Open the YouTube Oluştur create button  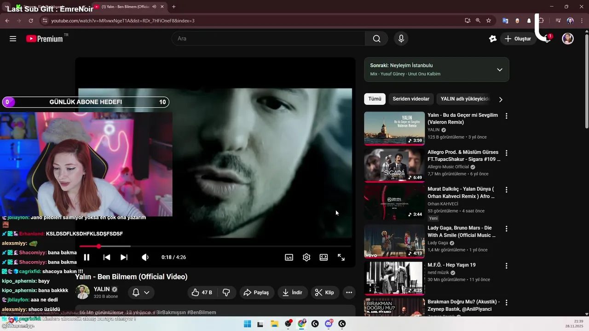pos(518,39)
